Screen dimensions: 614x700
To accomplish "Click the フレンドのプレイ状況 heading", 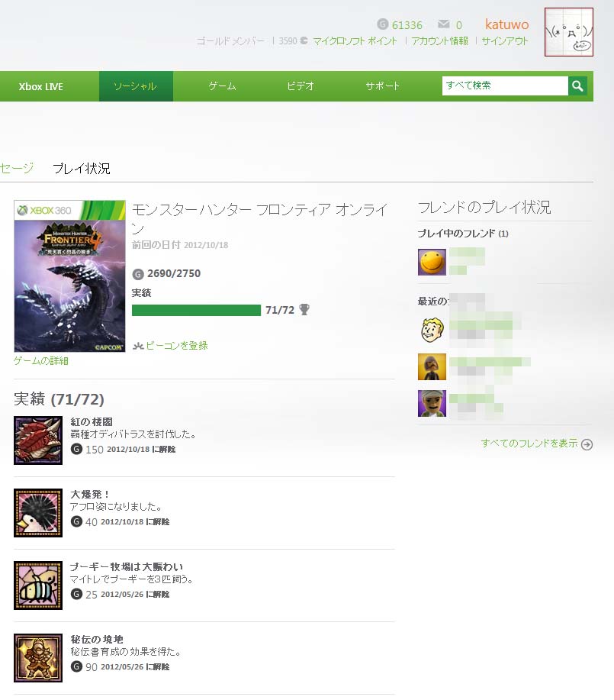I will [484, 208].
